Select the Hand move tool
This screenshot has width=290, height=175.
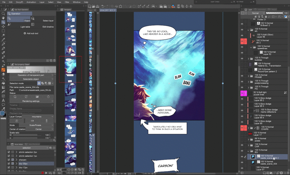3,18
